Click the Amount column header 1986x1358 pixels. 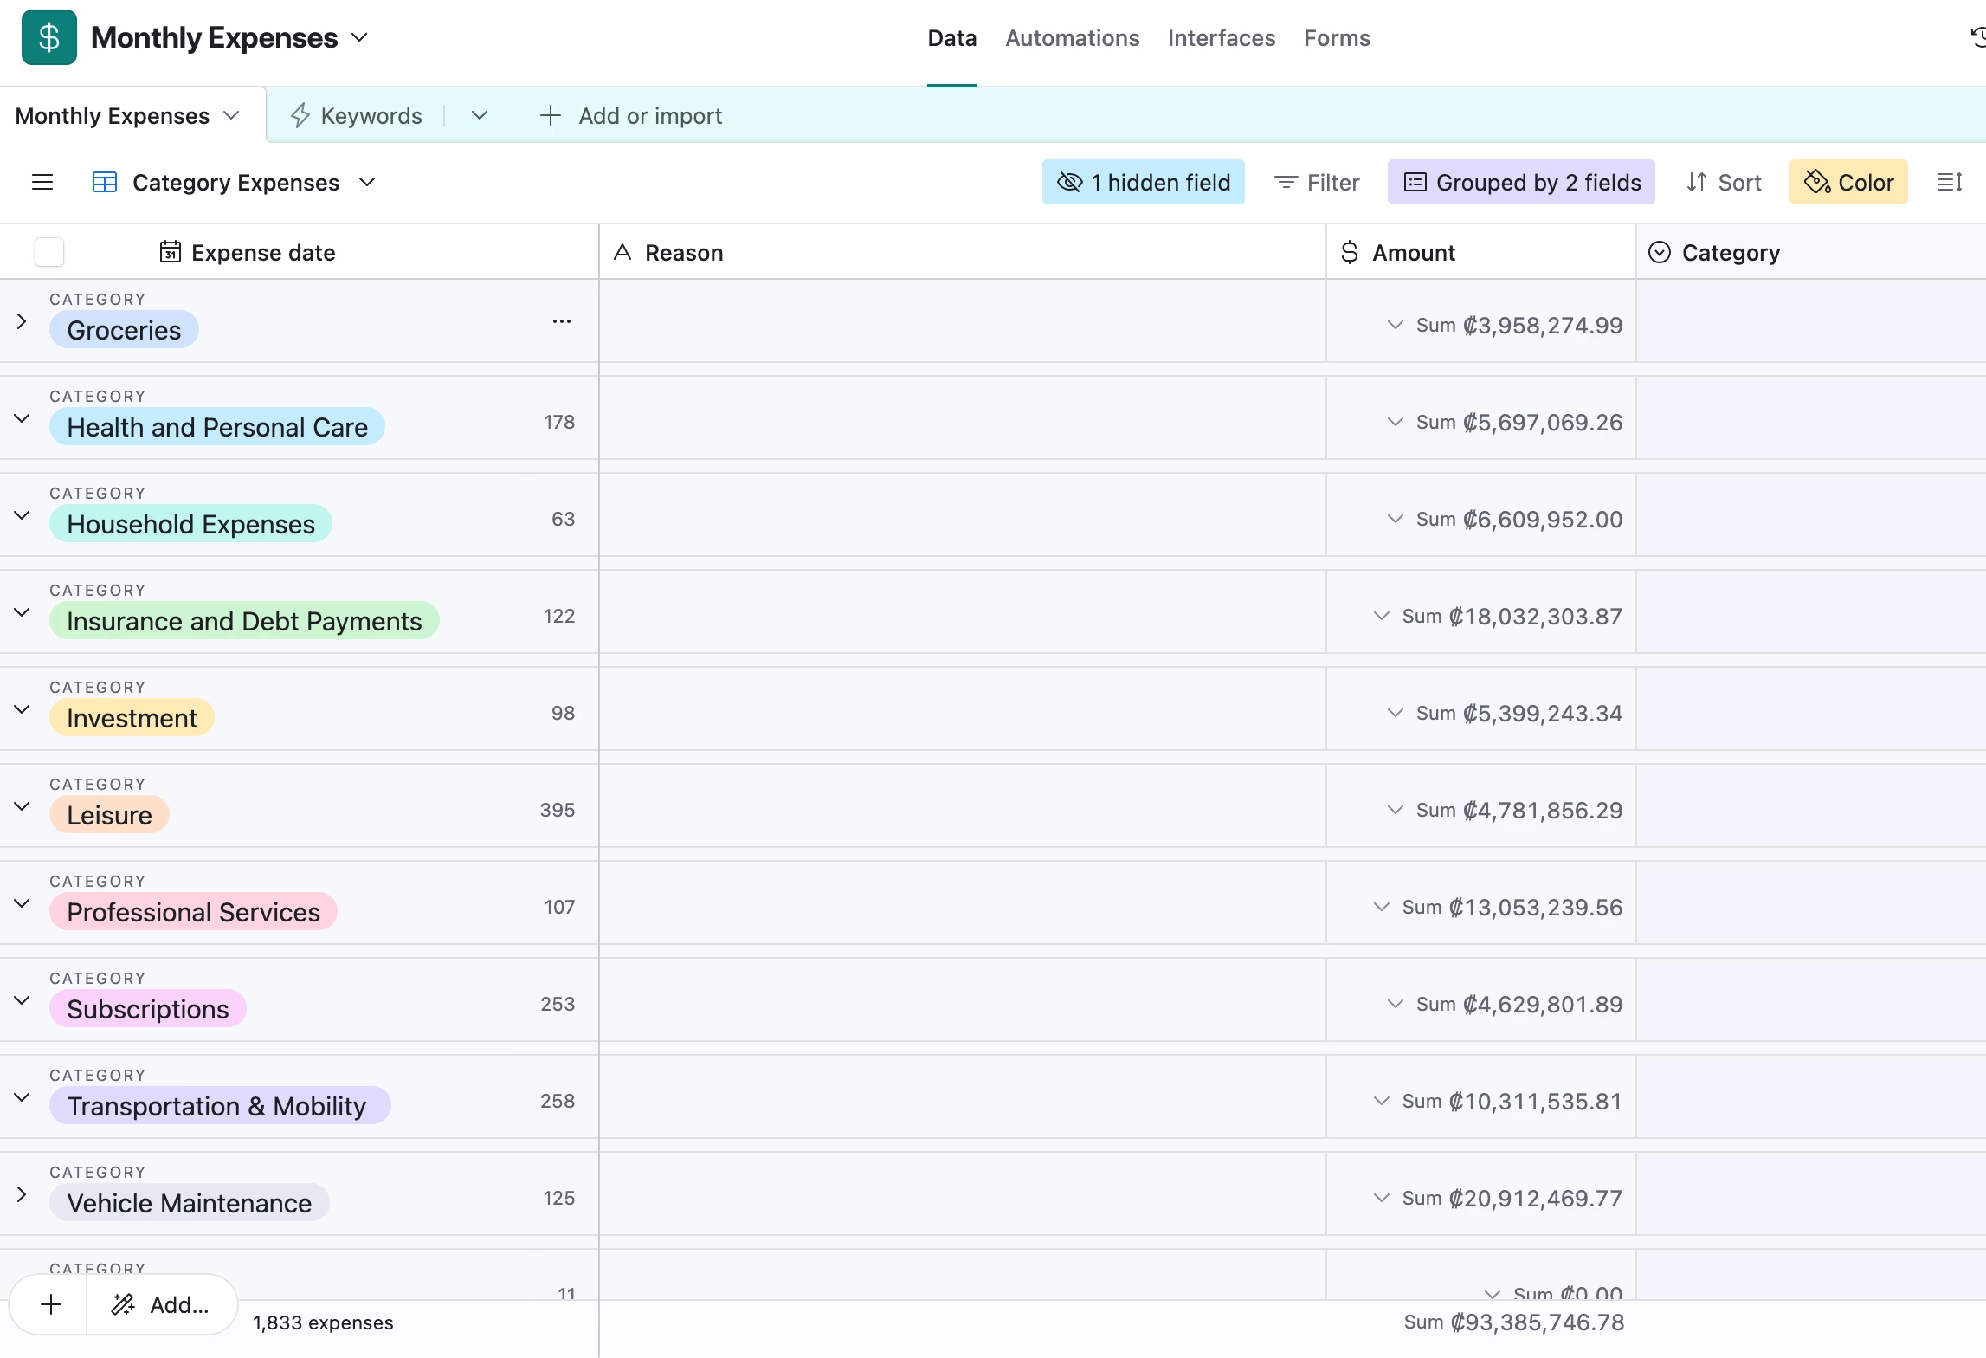(x=1413, y=252)
